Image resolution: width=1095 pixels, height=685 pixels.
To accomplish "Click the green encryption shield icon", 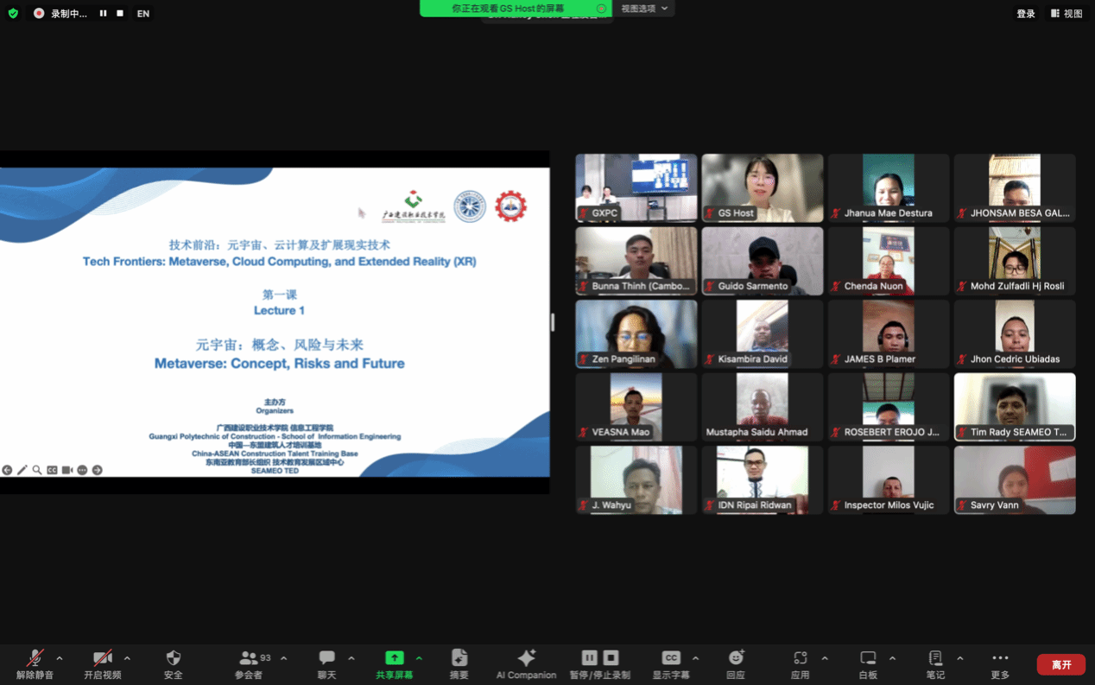I will 13,14.
